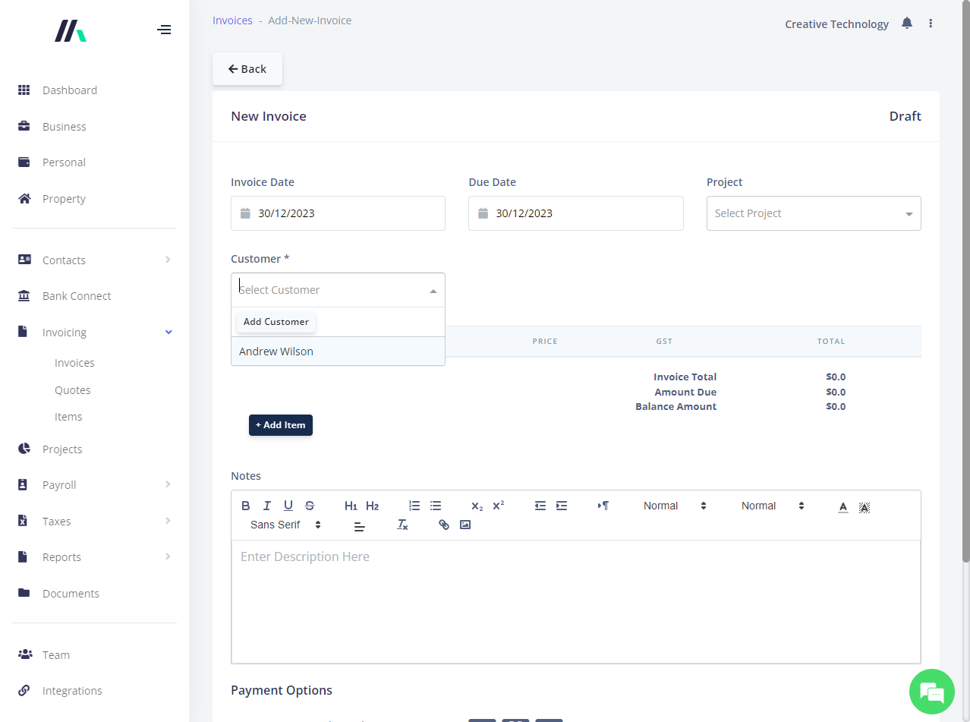Toggle bold formatting in Notes editor
The image size is (970, 722).
(246, 506)
